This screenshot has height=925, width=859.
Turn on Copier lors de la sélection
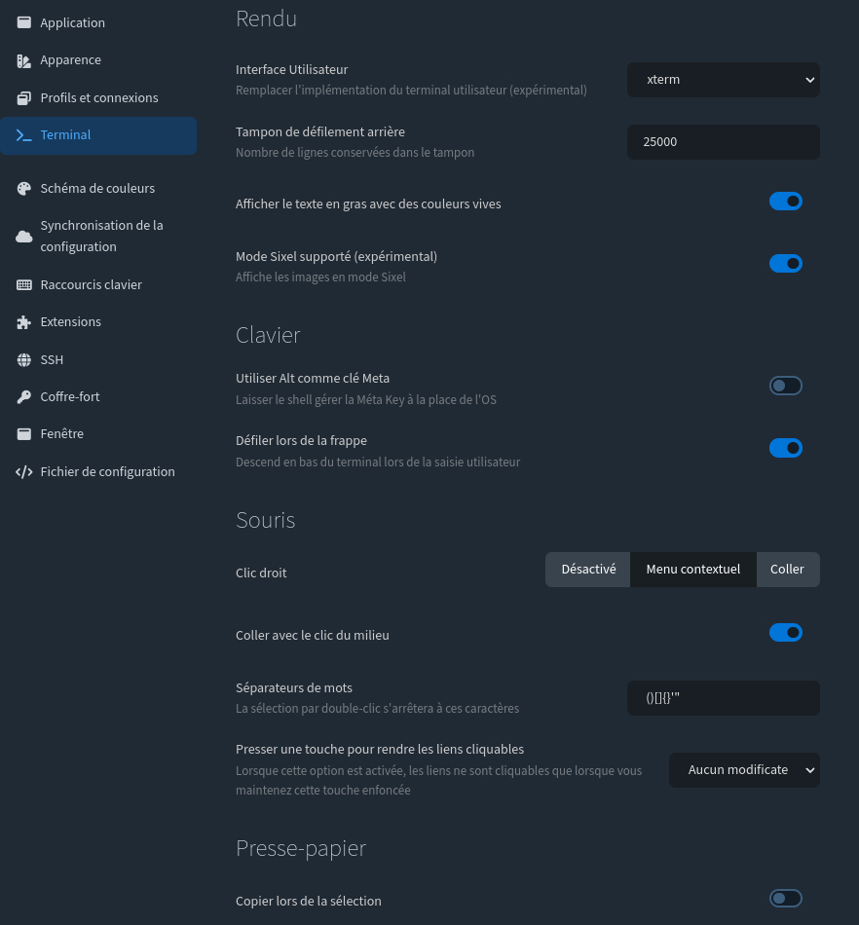tap(785, 898)
